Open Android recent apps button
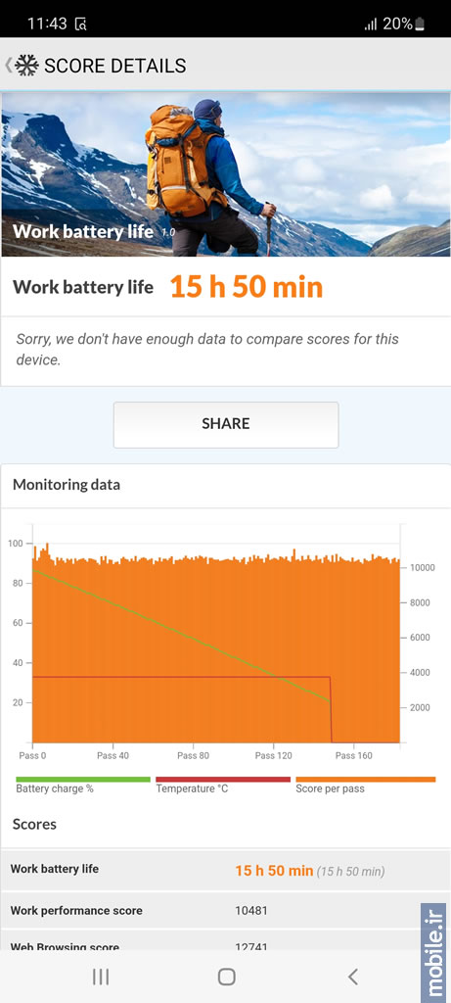 coord(101,977)
